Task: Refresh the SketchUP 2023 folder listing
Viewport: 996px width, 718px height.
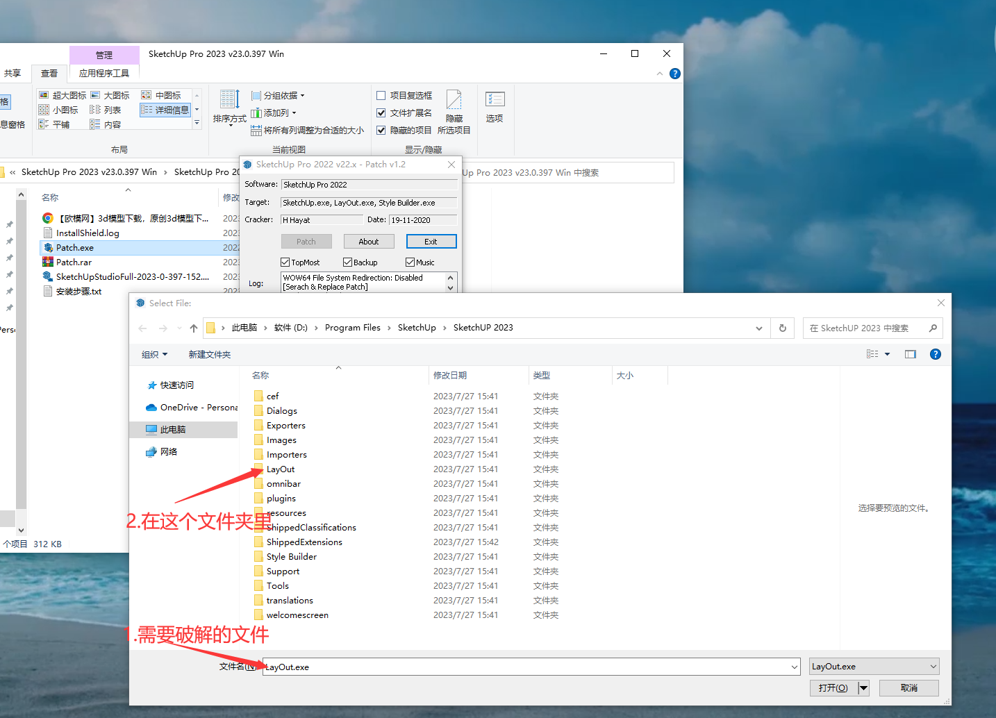Action: [783, 328]
